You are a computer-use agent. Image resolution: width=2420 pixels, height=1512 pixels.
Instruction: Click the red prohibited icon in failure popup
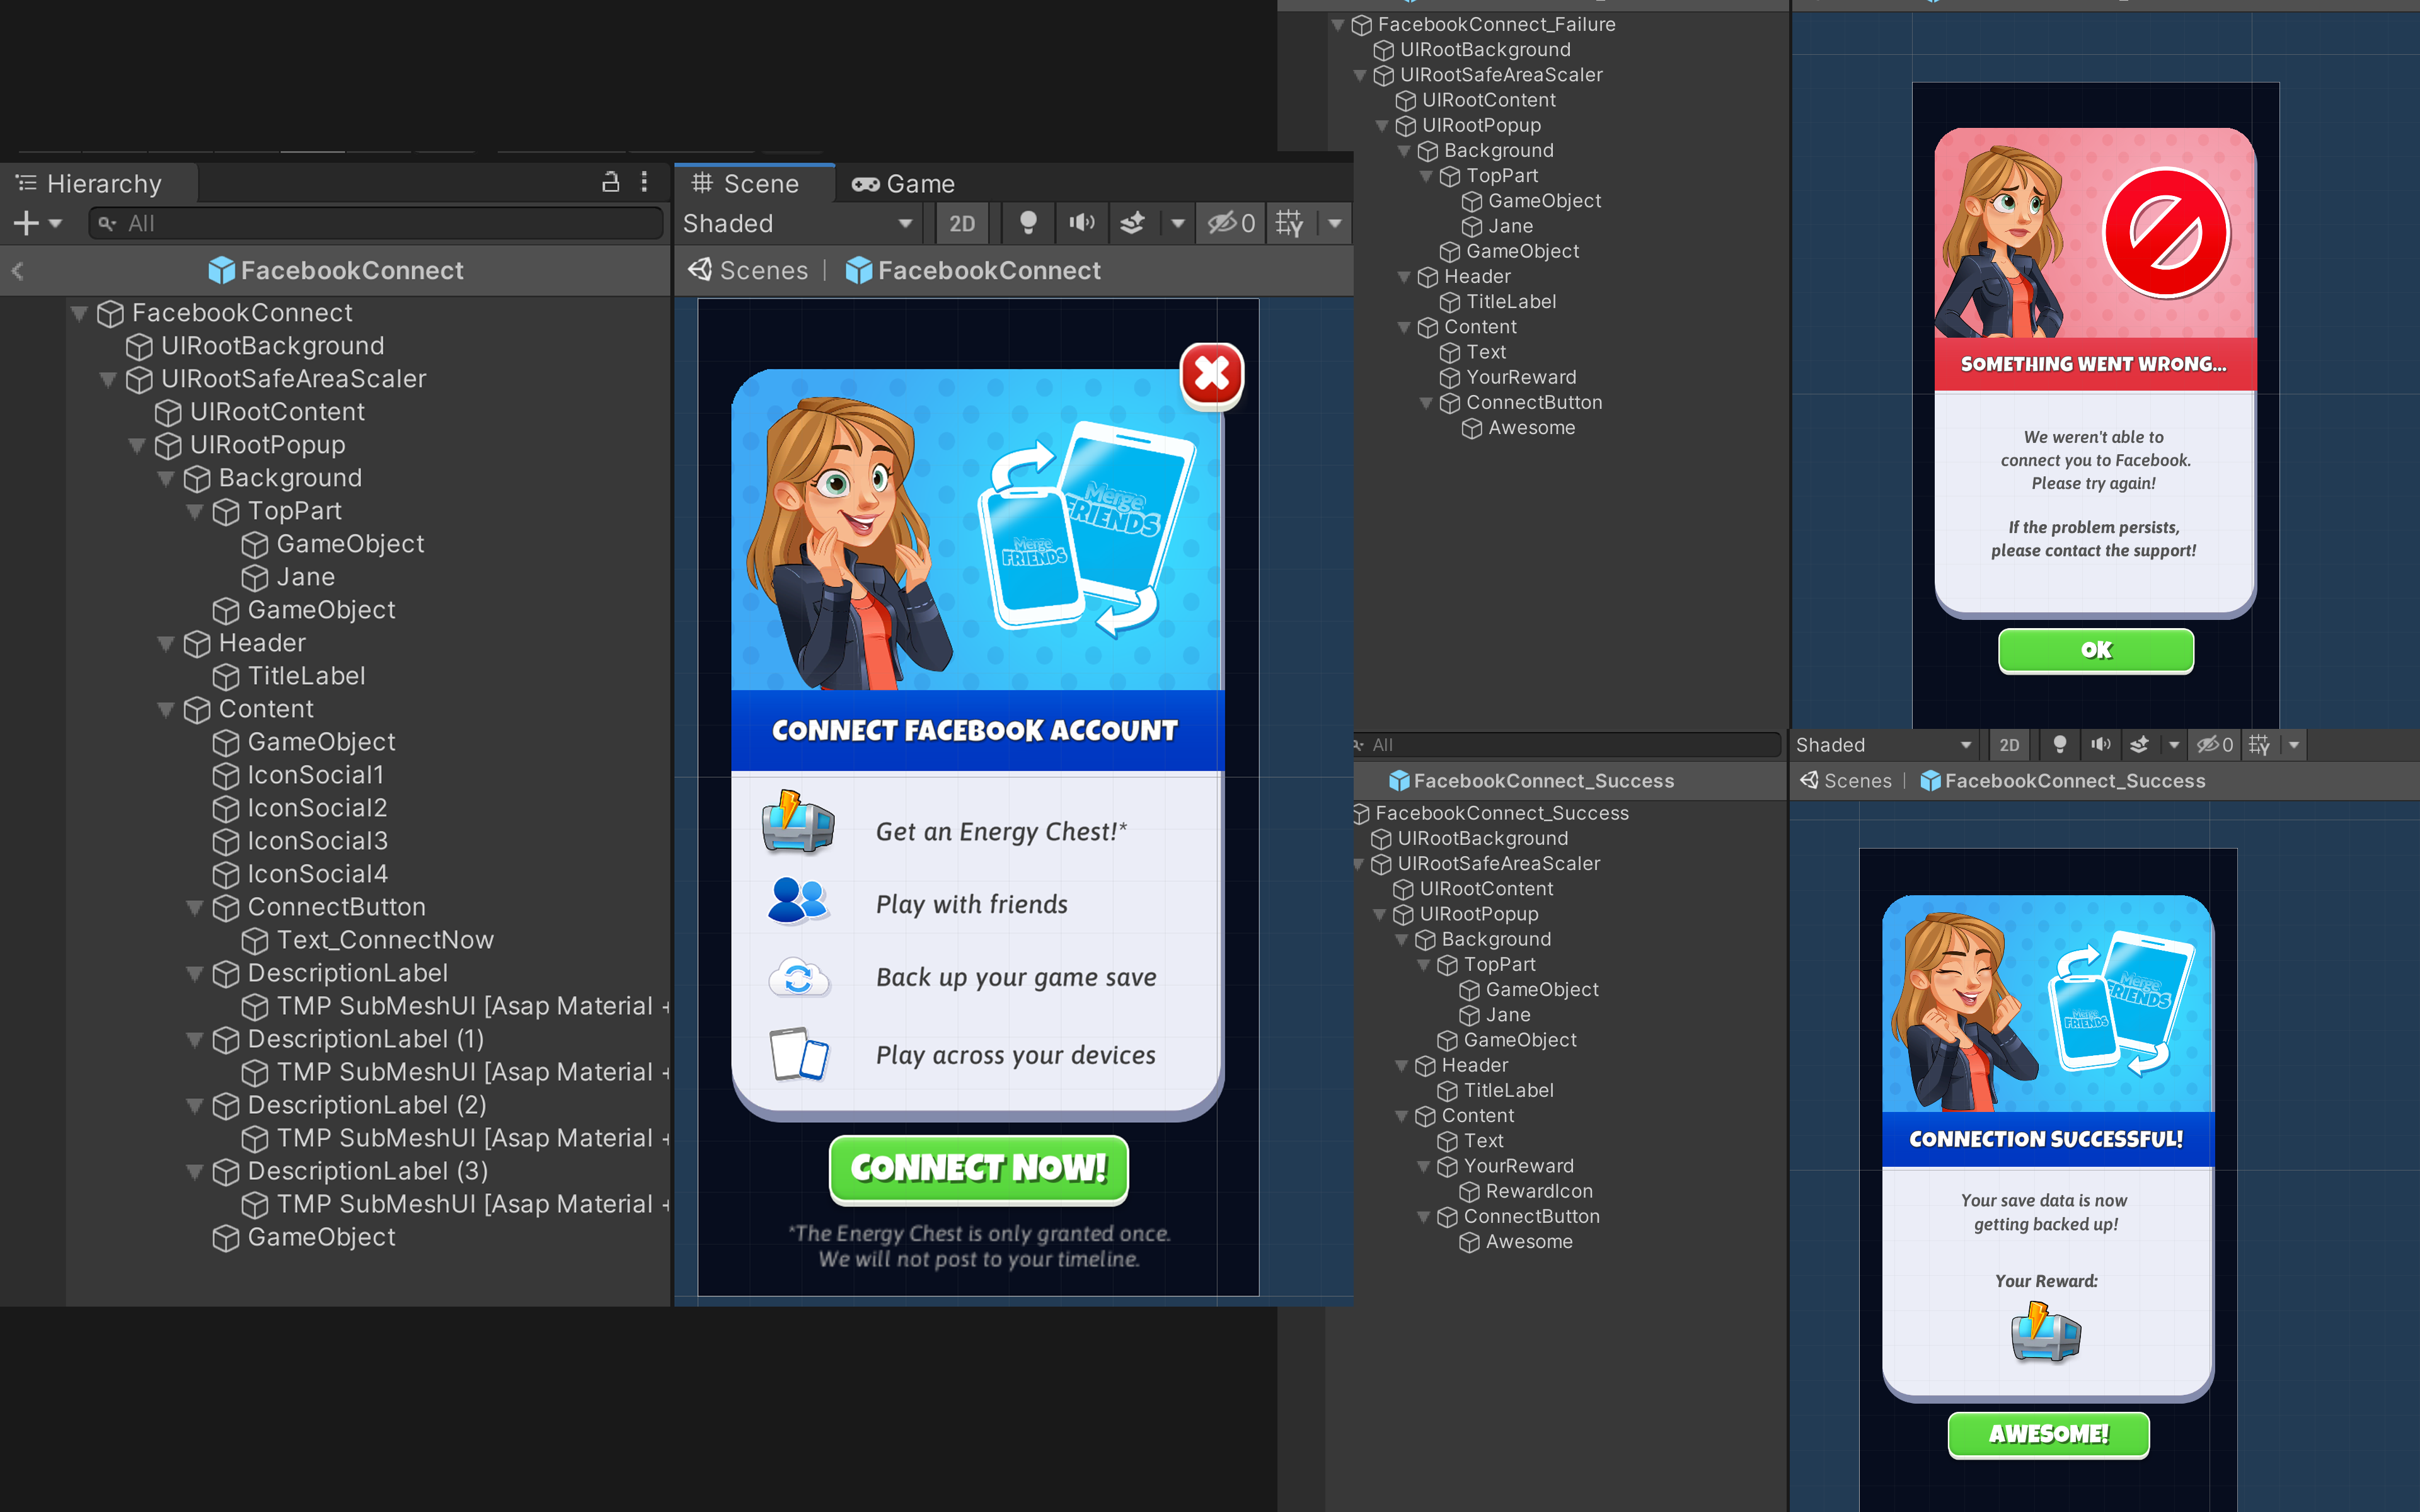(2165, 233)
